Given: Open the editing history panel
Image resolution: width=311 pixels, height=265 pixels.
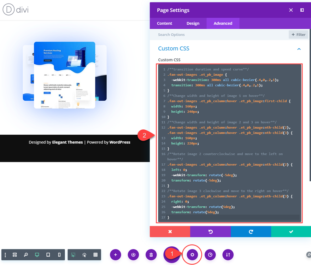Looking at the screenshot, I should (210, 255).
